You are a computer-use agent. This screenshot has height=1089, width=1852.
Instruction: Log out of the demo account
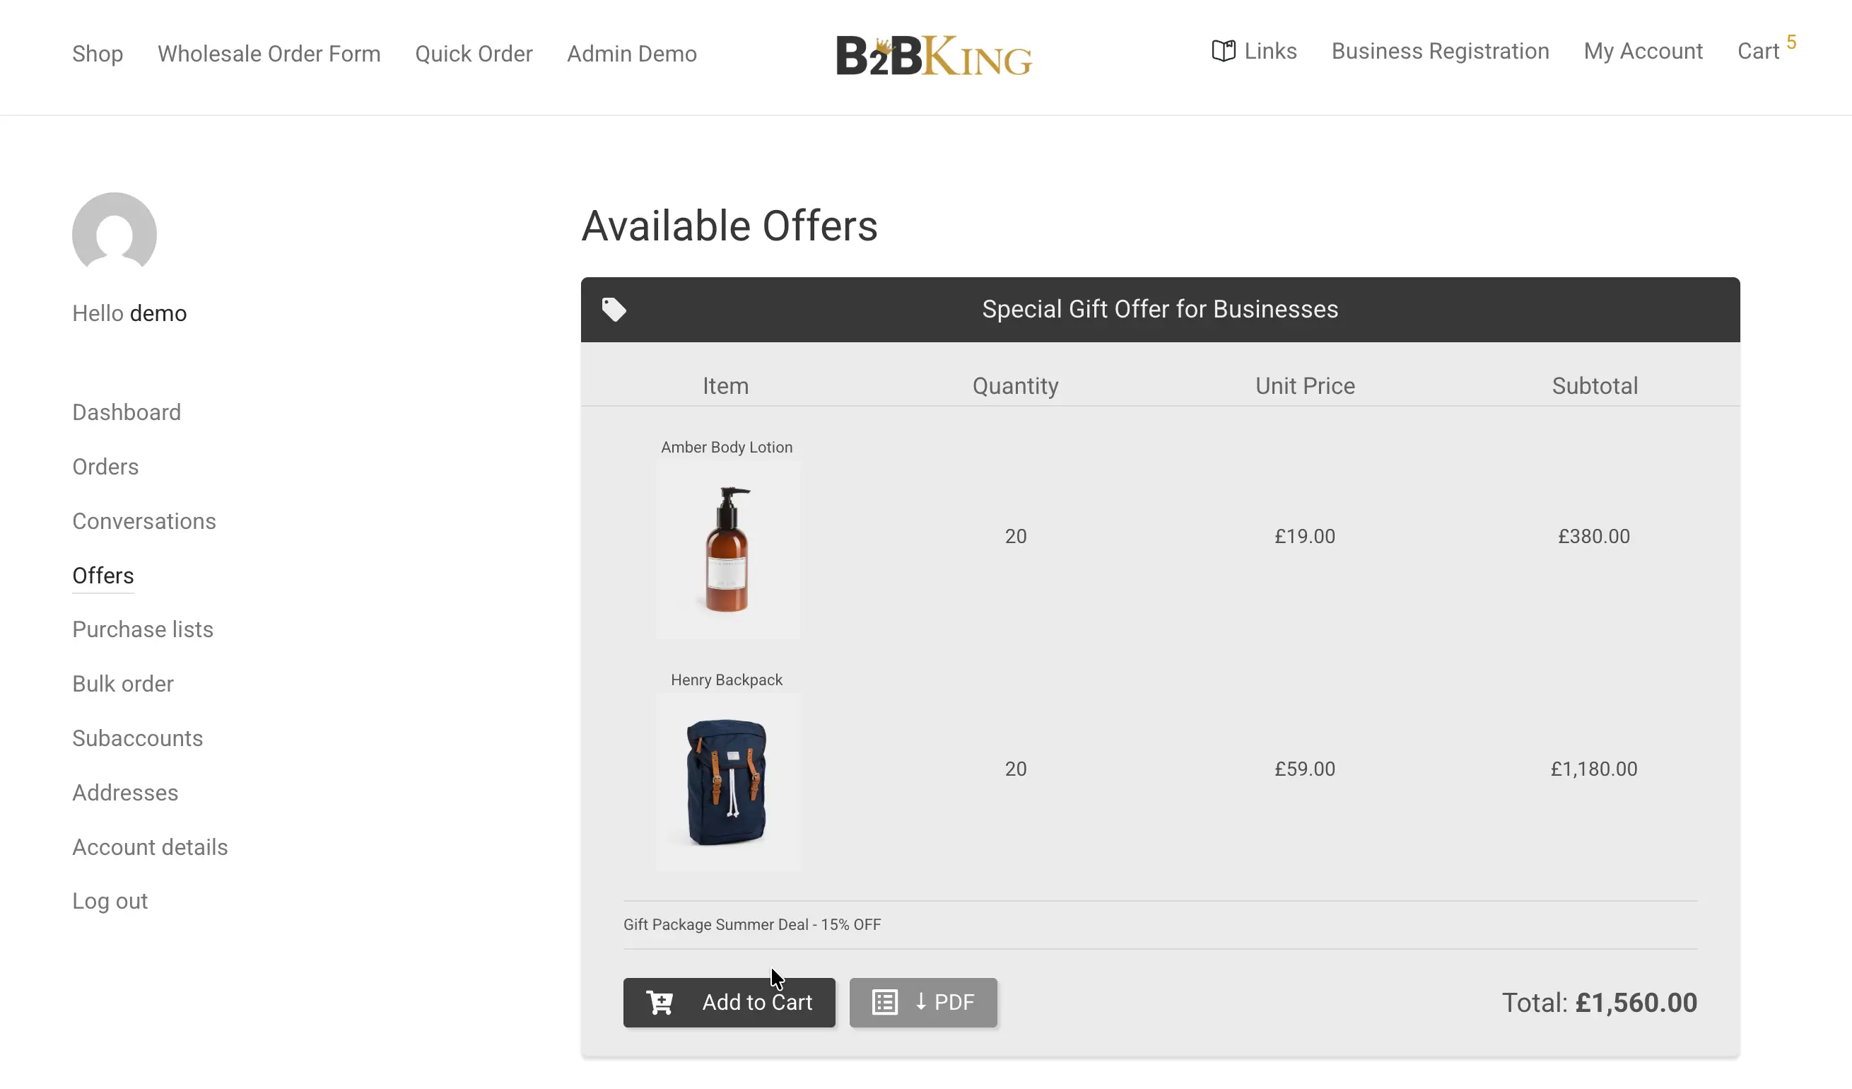[x=110, y=901]
